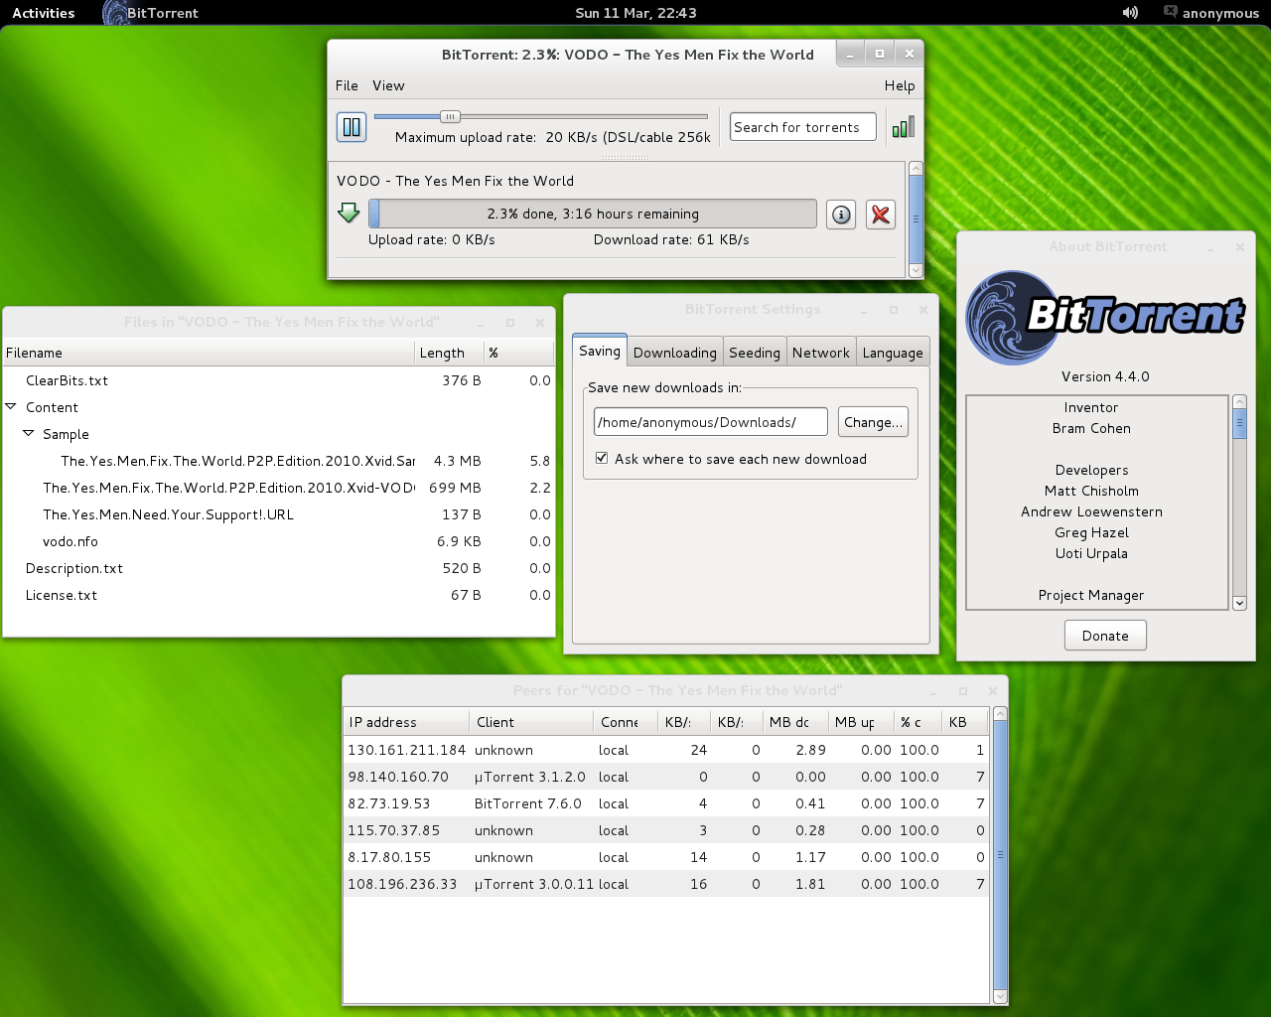This screenshot has height=1017, width=1271.
Task: Click the network status bars icon
Action: tap(903, 127)
